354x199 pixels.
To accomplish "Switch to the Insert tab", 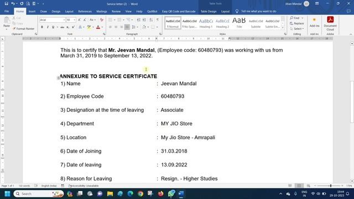I will tap(32, 11).
